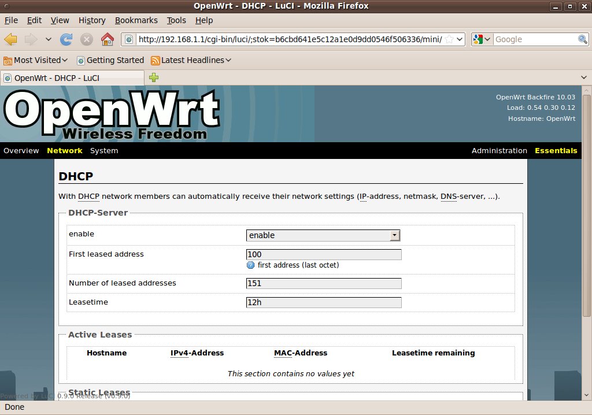Minimize the Firefox window

point(556,6)
